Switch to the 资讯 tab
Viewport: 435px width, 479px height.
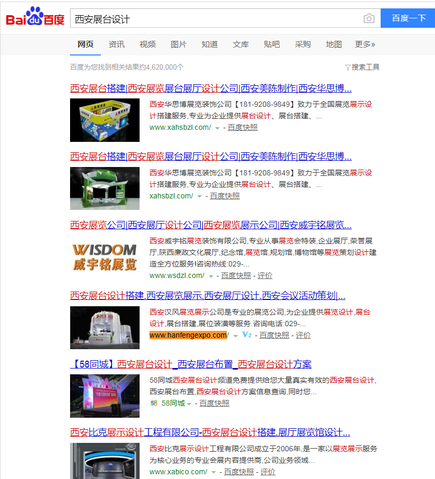point(117,44)
